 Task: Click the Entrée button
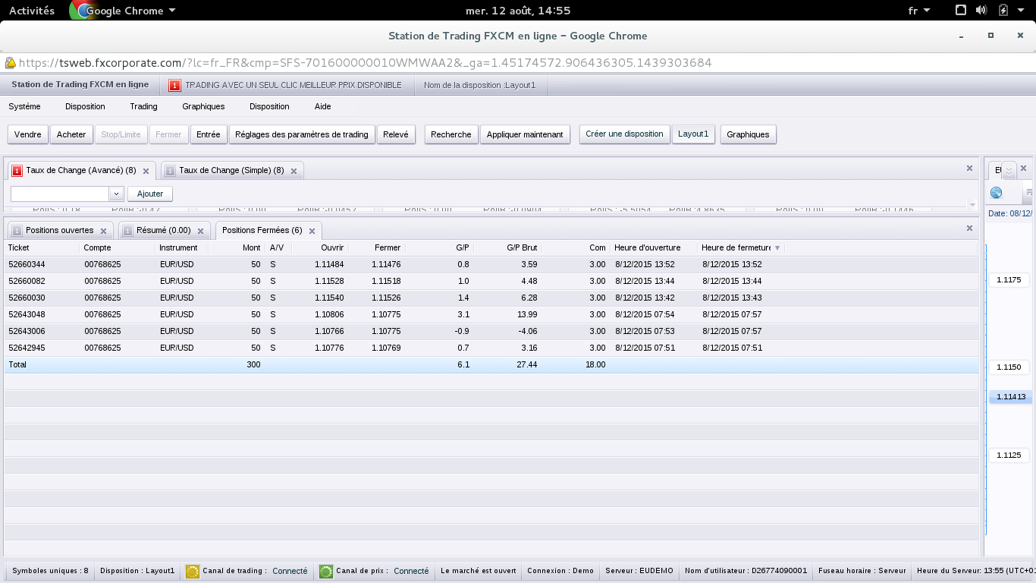click(x=208, y=134)
